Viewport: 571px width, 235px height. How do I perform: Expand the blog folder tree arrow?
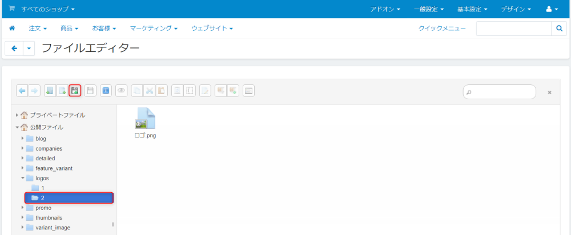click(22, 138)
